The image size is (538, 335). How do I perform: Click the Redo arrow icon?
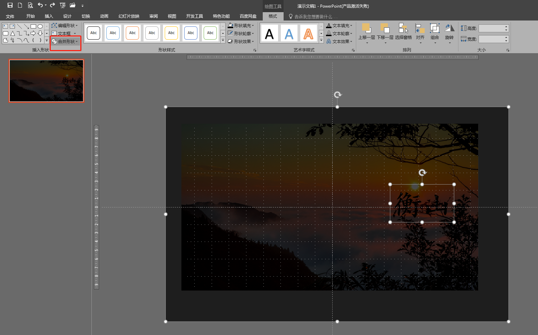[52, 5]
